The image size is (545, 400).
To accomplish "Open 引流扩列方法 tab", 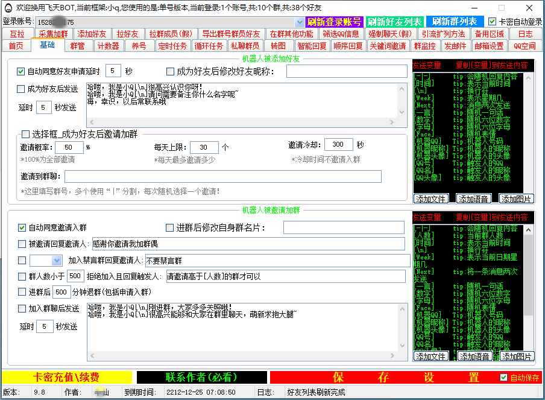I will 444,34.
